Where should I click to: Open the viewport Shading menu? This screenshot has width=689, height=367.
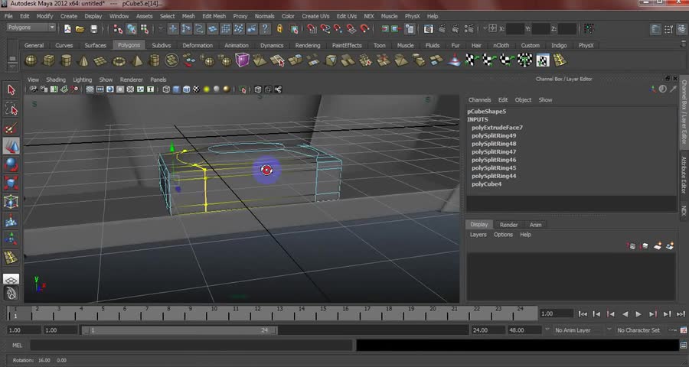coord(56,80)
